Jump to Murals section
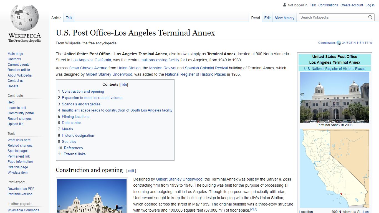Screen dimensions: 379x213 click(67, 129)
